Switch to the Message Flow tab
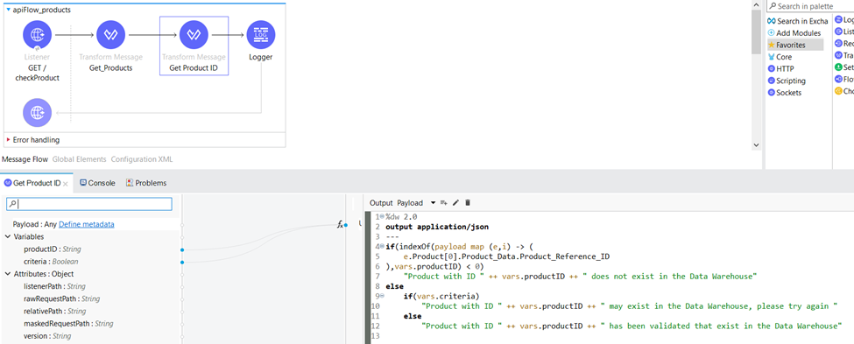Viewport: 854px width, 344px height. click(25, 159)
